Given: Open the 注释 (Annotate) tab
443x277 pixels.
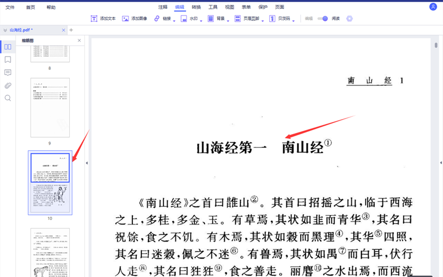Looking at the screenshot, I should pos(163,7).
